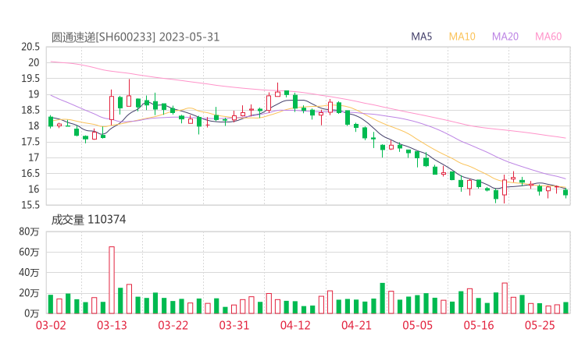Click the 15.5 price axis label
The height and width of the screenshot is (343, 578).
(30, 205)
